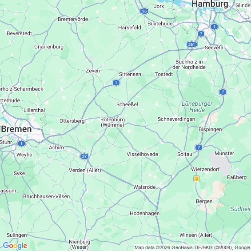
Task: Select the Bremen city label
Action: [x=16, y=129]
